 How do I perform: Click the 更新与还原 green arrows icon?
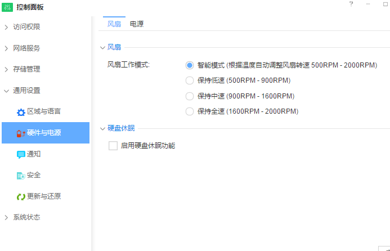(21, 197)
